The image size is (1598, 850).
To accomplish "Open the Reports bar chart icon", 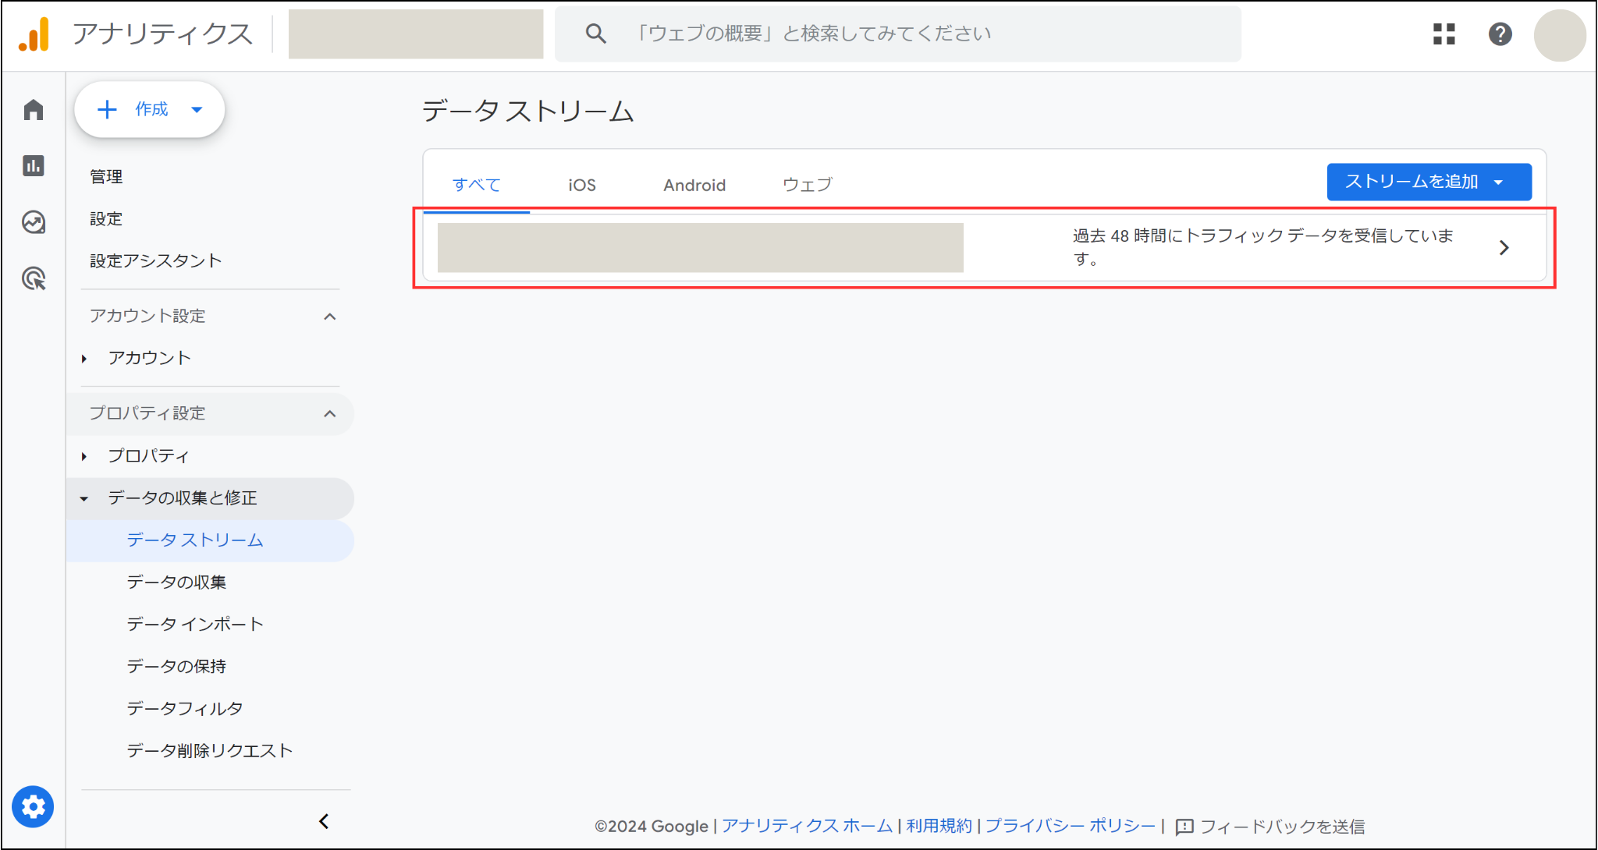I will (x=33, y=165).
